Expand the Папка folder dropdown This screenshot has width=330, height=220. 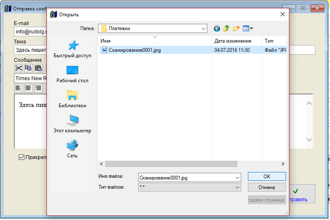pyautogui.click(x=203, y=28)
